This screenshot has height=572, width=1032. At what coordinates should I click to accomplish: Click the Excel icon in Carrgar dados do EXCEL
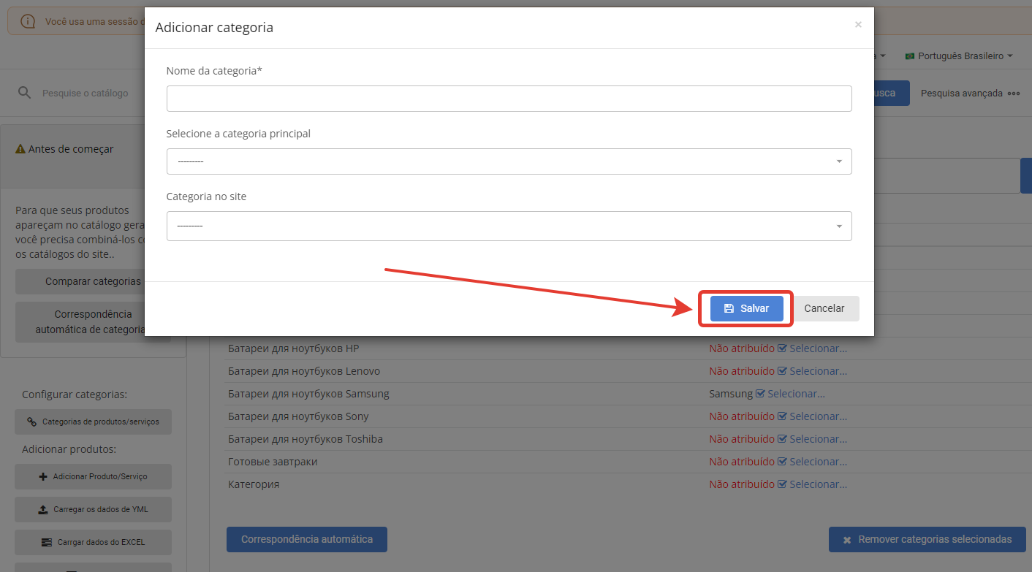click(47, 542)
